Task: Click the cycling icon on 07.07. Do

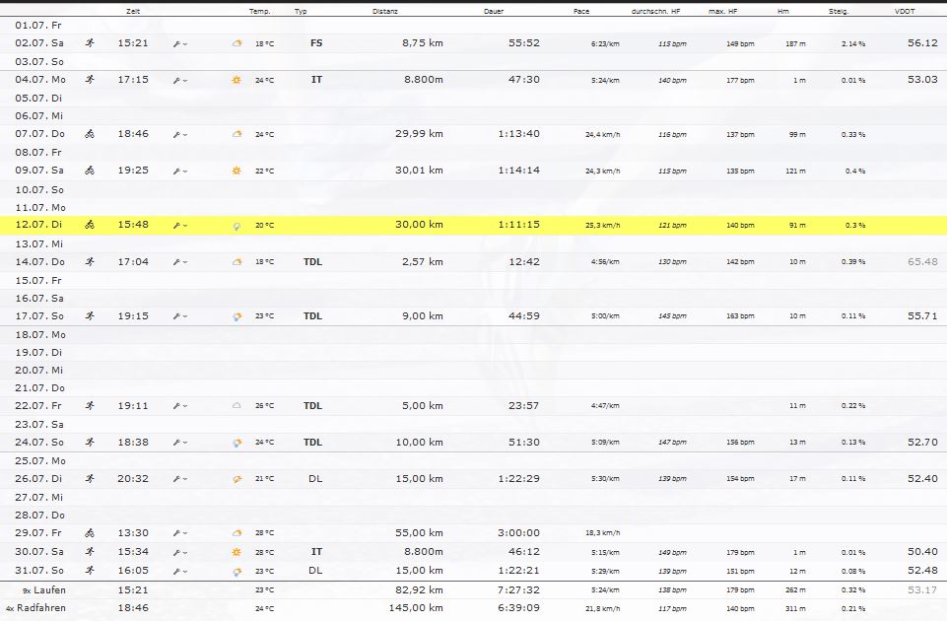Action: point(90,134)
